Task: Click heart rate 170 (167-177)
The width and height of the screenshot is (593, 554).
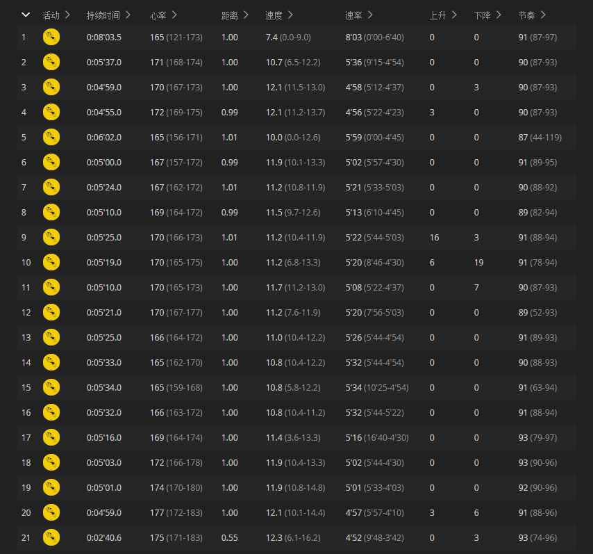Action: 176,312
